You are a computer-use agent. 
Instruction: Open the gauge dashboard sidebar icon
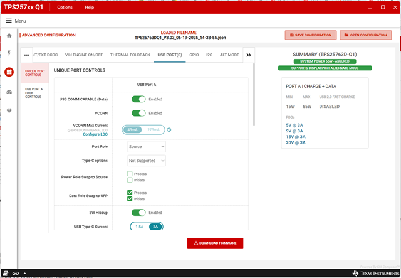(9, 92)
